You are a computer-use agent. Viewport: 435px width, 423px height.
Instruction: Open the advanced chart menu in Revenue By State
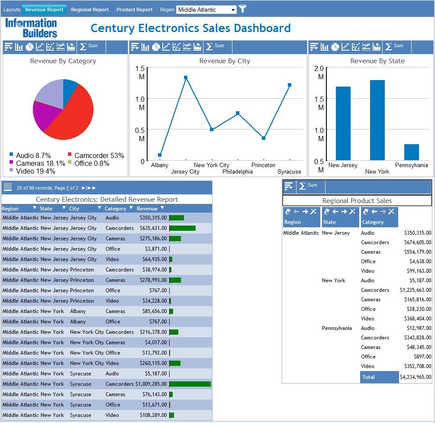[x=314, y=47]
